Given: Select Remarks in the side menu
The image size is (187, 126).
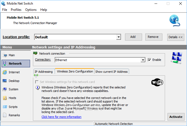Looking at the screenshot, I should click(x=14, y=115).
